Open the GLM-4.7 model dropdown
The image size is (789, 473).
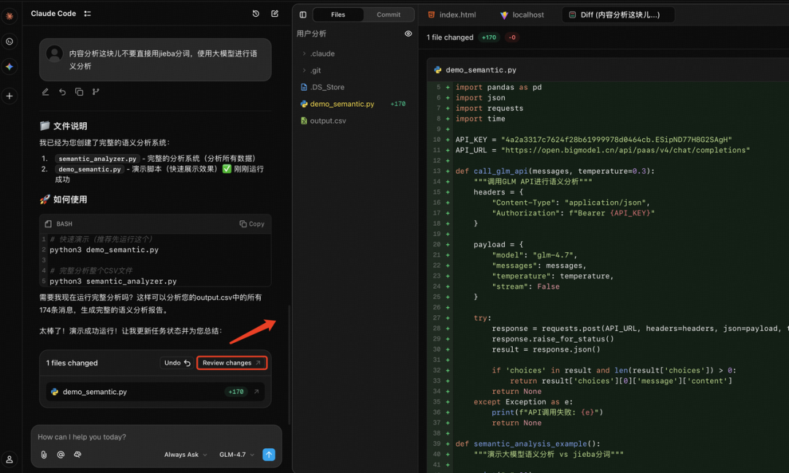coord(236,455)
